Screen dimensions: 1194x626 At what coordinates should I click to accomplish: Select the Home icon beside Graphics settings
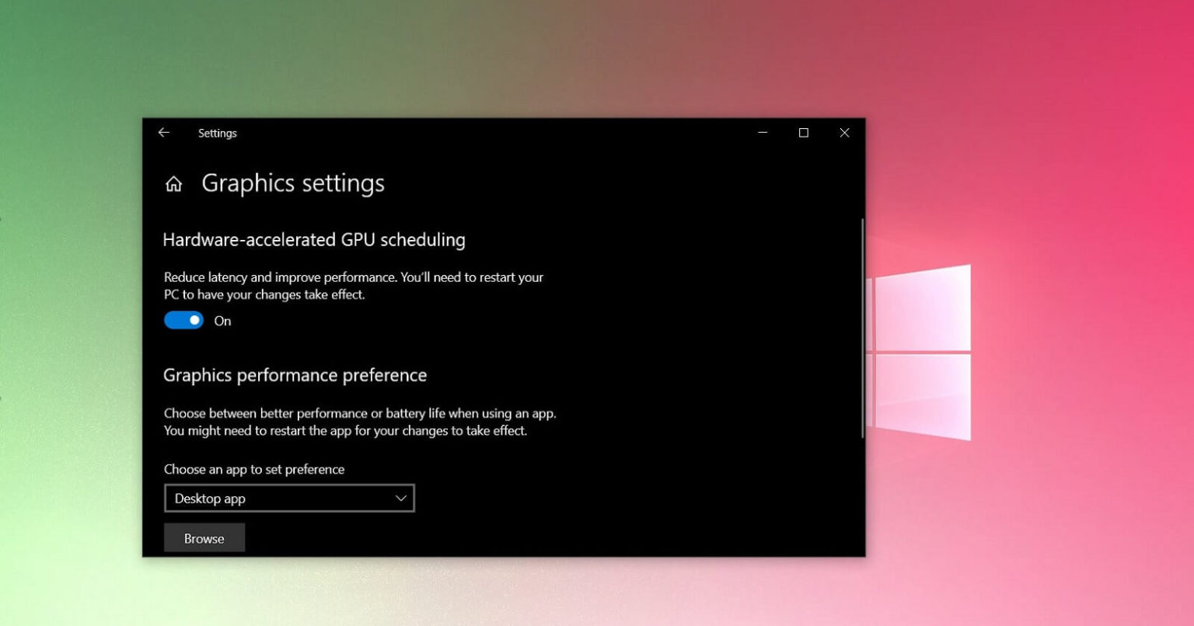click(x=173, y=184)
